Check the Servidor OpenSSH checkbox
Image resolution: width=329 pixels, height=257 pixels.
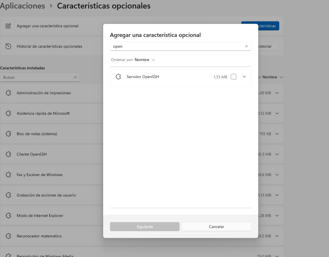(234, 77)
